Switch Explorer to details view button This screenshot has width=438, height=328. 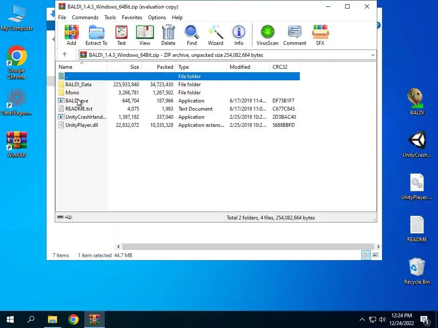pyautogui.click(x=366, y=255)
